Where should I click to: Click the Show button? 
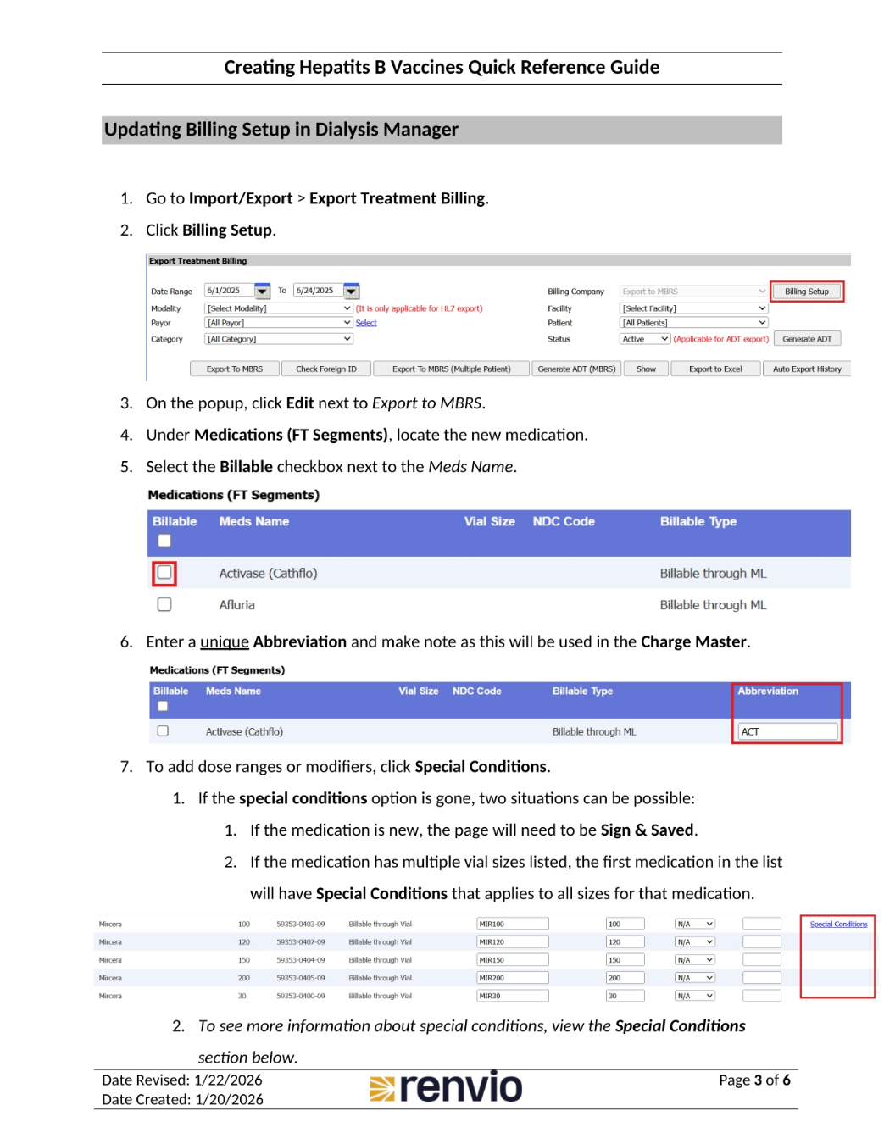(646, 369)
